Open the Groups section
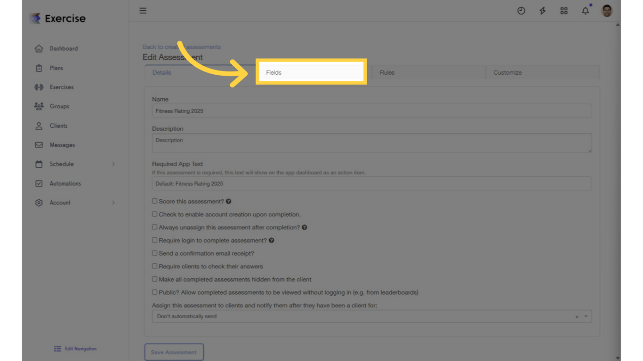Screen dimensions: 643x361 59,106
